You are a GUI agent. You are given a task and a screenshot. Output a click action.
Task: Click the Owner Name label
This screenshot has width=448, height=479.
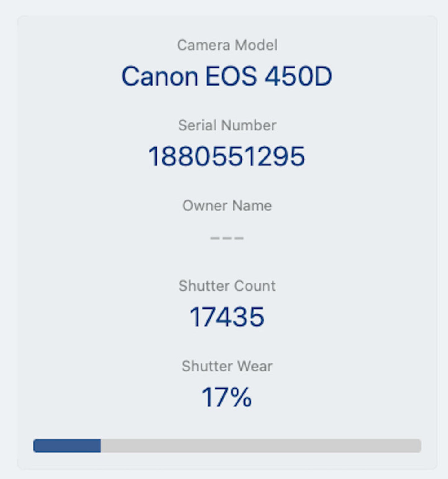pyautogui.click(x=227, y=206)
